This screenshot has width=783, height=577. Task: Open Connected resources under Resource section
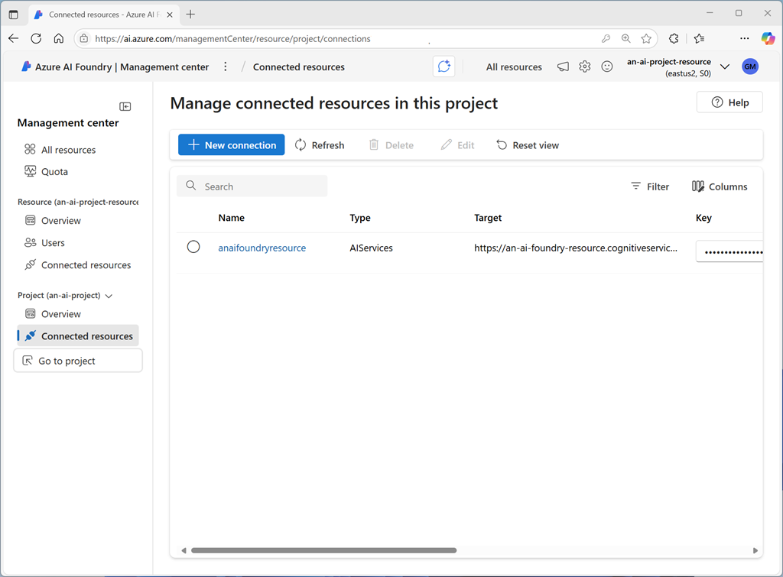point(77,265)
